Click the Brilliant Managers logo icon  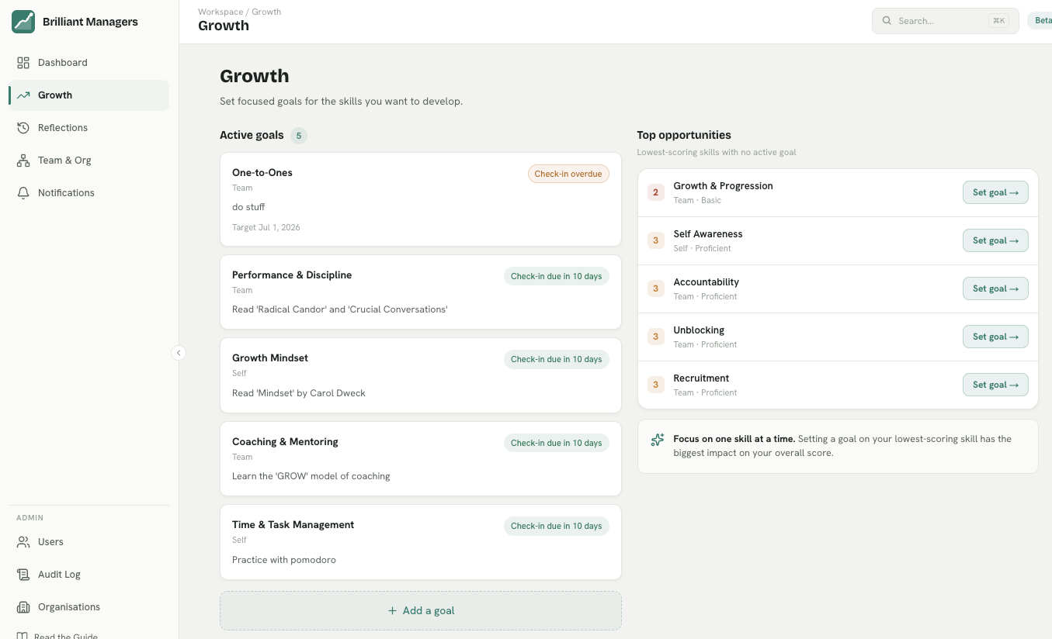pos(23,22)
